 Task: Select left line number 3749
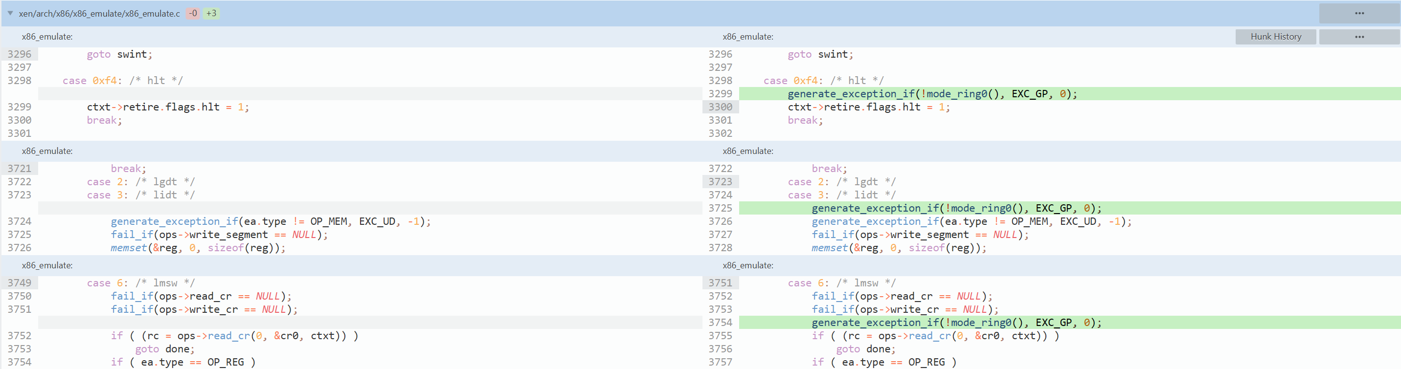pos(20,282)
